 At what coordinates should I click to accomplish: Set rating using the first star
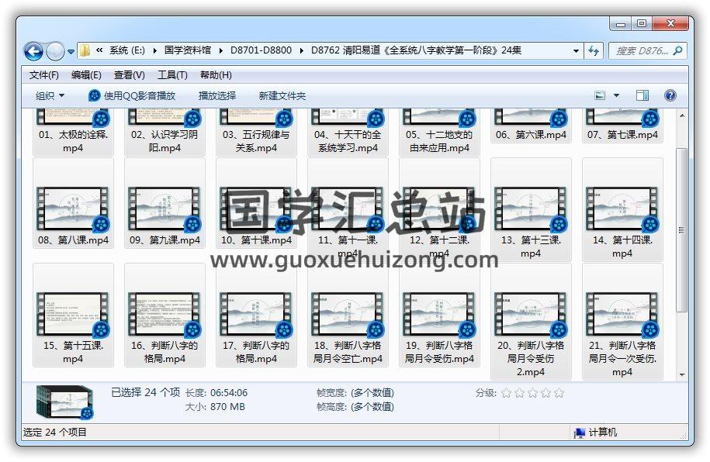tap(506, 393)
